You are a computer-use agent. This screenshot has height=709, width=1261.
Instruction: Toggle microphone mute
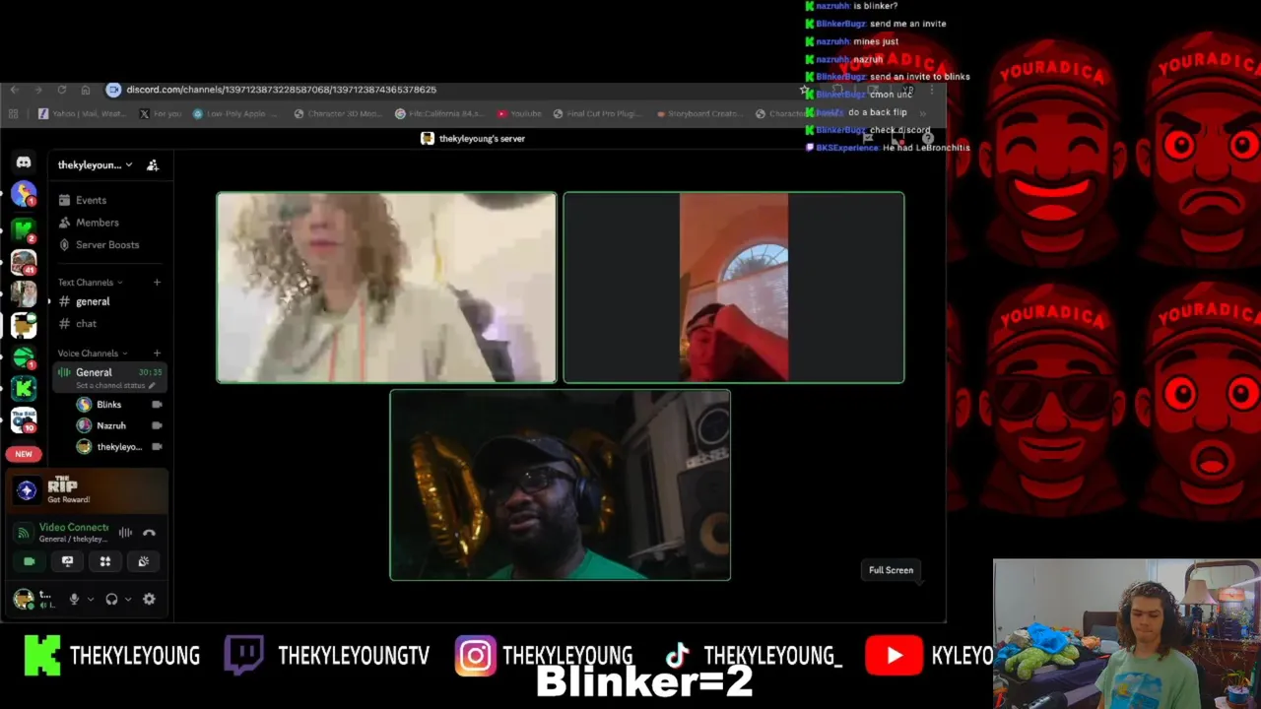(x=74, y=599)
